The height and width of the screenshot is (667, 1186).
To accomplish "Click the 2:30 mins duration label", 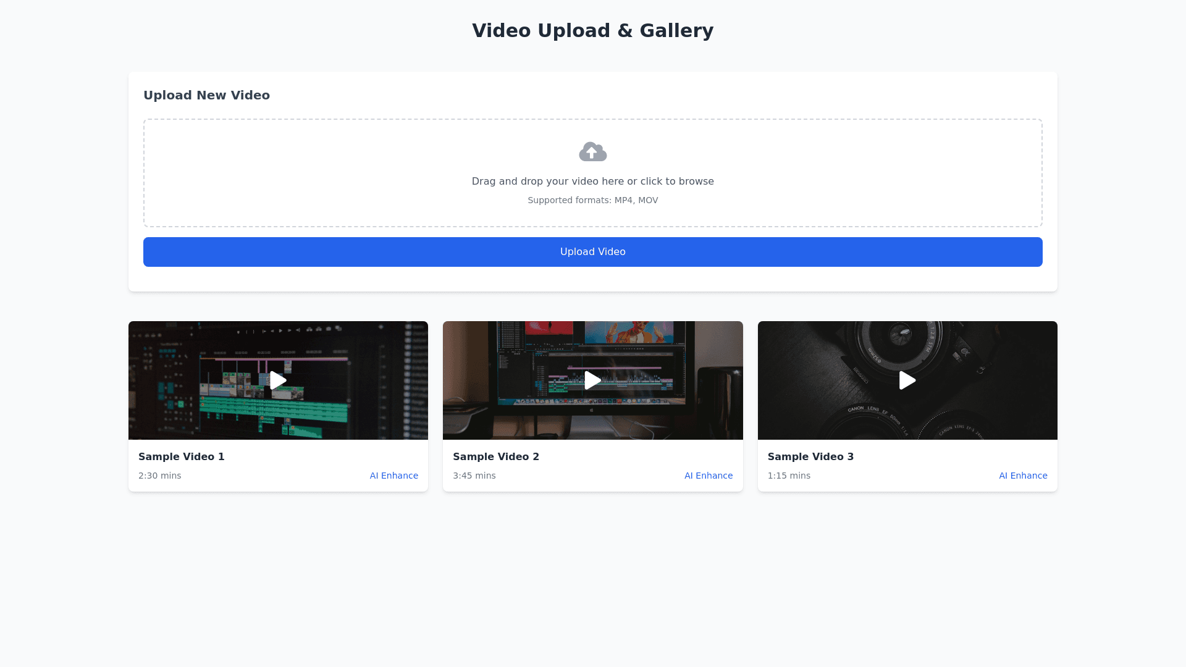I will [x=159, y=476].
